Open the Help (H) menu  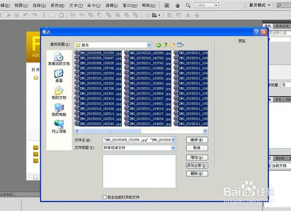click(148, 5)
